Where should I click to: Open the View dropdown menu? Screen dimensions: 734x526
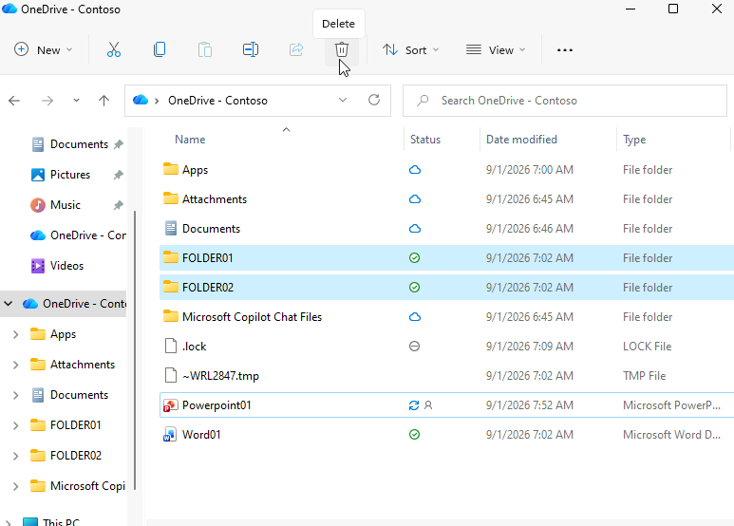(x=496, y=49)
